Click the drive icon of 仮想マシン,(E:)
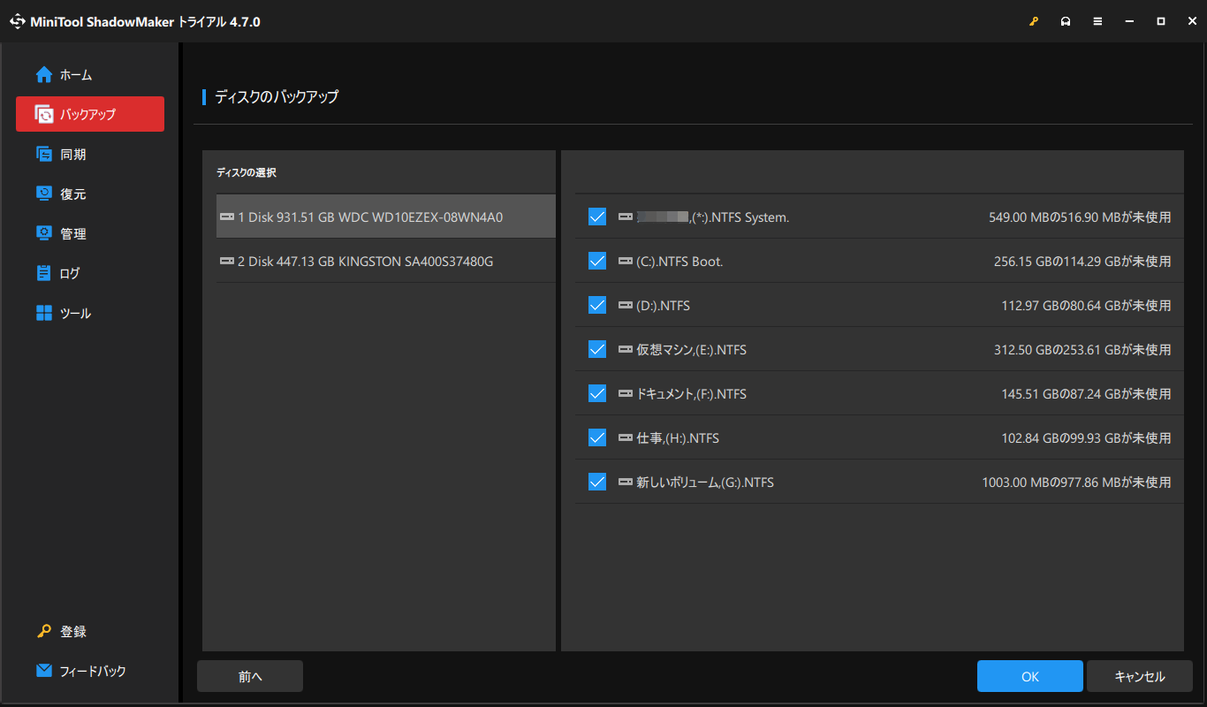Viewport: 1207px width, 707px height. tap(626, 349)
